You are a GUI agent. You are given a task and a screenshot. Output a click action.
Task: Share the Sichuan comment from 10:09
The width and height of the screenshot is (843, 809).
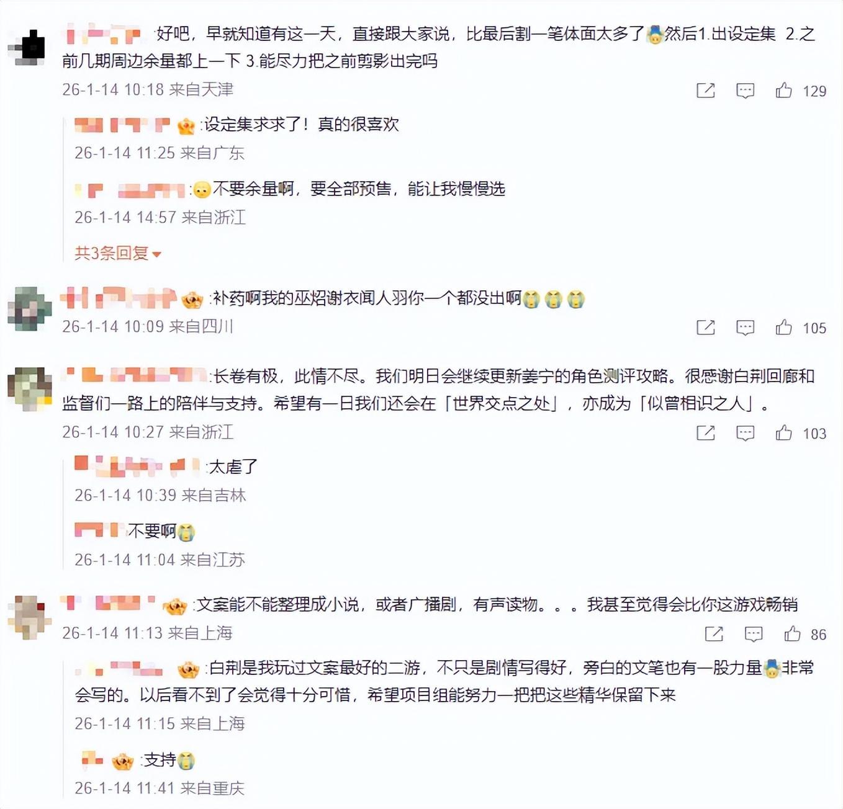706,328
